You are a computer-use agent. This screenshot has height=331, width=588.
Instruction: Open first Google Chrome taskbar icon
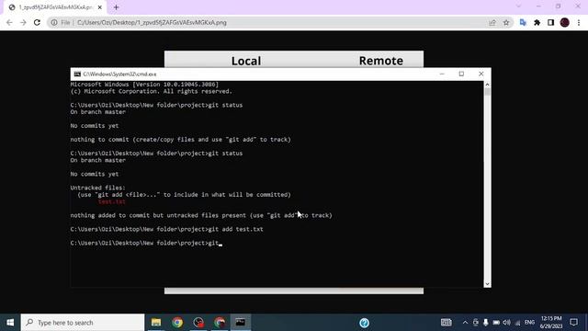[177, 323]
